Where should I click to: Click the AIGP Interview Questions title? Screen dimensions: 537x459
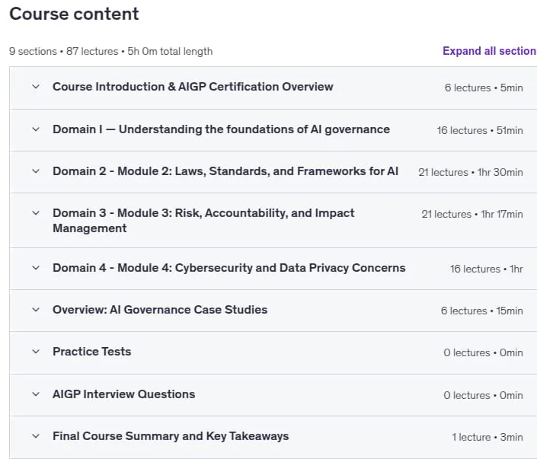click(x=123, y=394)
